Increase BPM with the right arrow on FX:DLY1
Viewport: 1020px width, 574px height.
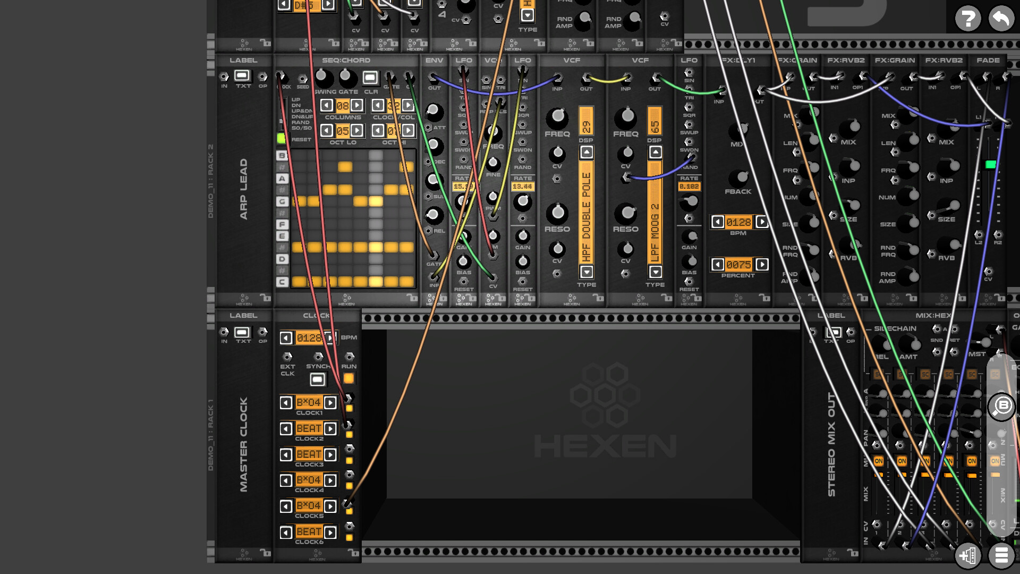coord(762,222)
